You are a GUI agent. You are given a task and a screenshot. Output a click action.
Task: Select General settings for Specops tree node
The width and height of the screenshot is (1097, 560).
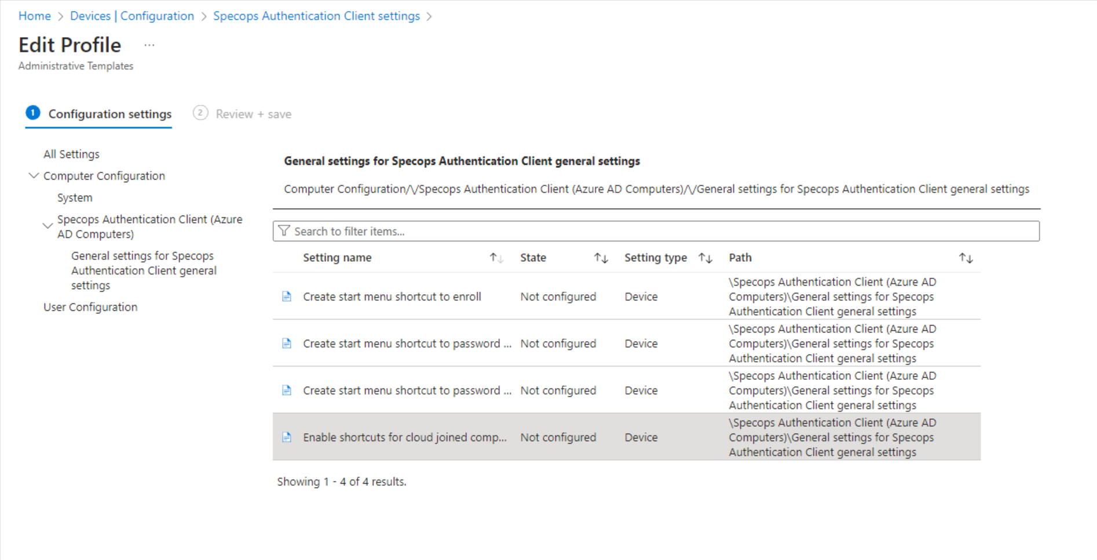[144, 270]
